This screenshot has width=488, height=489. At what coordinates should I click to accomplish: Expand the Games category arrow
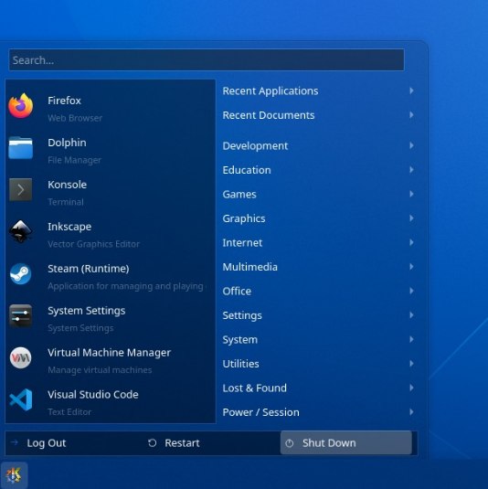[x=411, y=195]
